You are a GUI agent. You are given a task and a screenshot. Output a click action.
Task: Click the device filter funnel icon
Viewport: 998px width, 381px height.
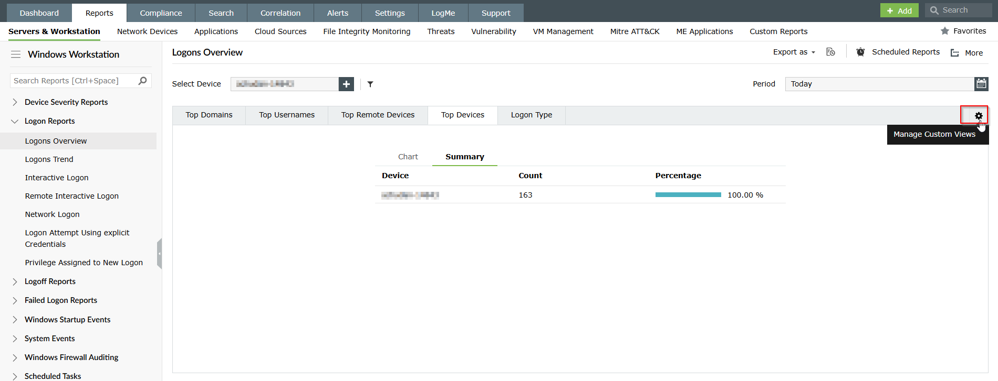(x=370, y=84)
